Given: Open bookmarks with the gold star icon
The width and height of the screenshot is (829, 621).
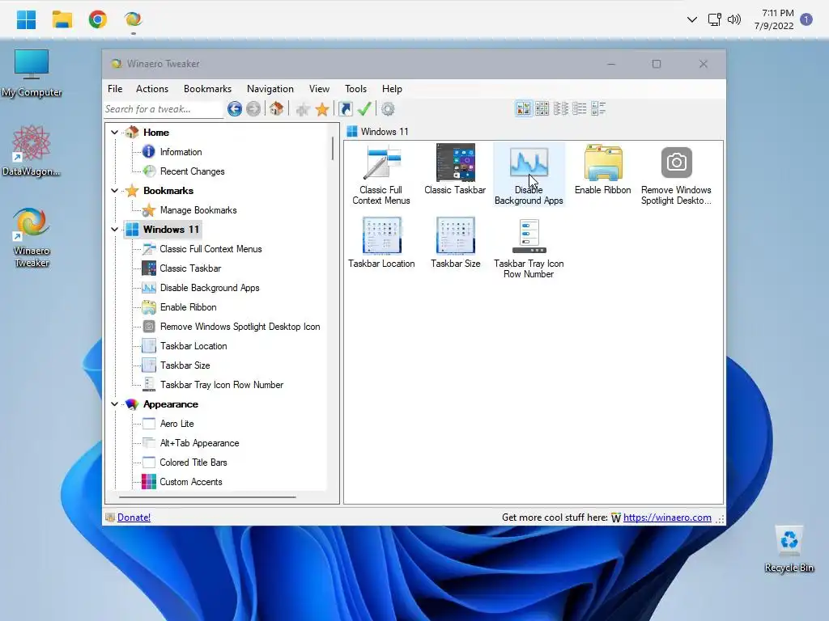Looking at the screenshot, I should point(322,109).
